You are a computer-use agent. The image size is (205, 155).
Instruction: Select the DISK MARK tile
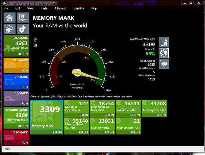click(x=16, y=135)
